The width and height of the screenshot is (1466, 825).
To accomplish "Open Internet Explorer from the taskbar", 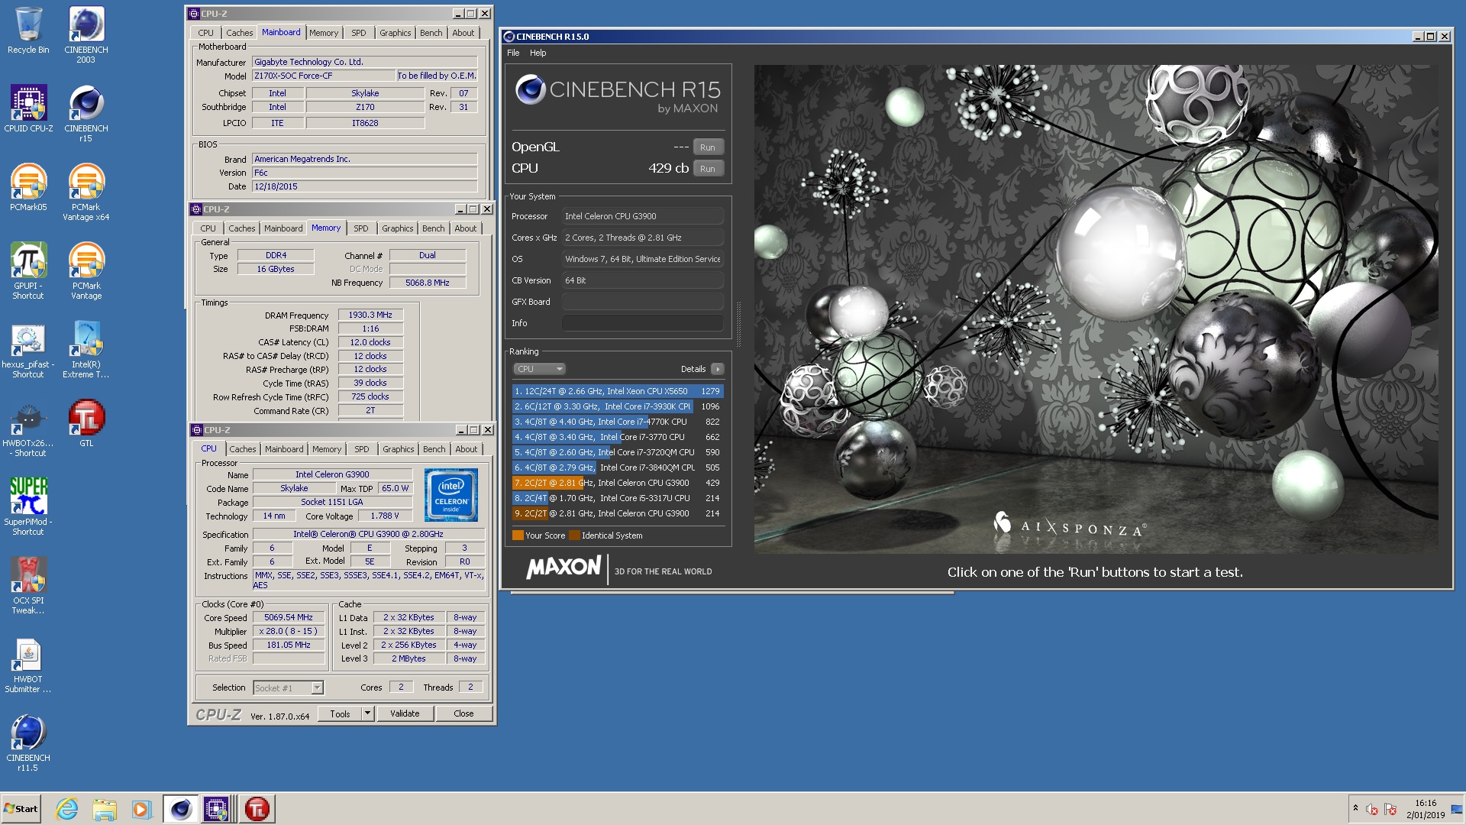I will 66,809.
